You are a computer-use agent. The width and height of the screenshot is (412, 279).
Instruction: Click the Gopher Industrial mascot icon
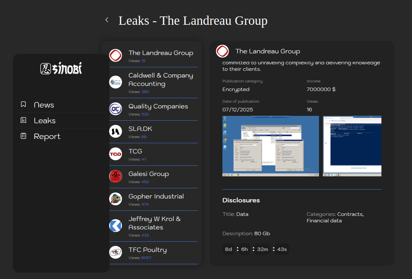[x=116, y=199]
